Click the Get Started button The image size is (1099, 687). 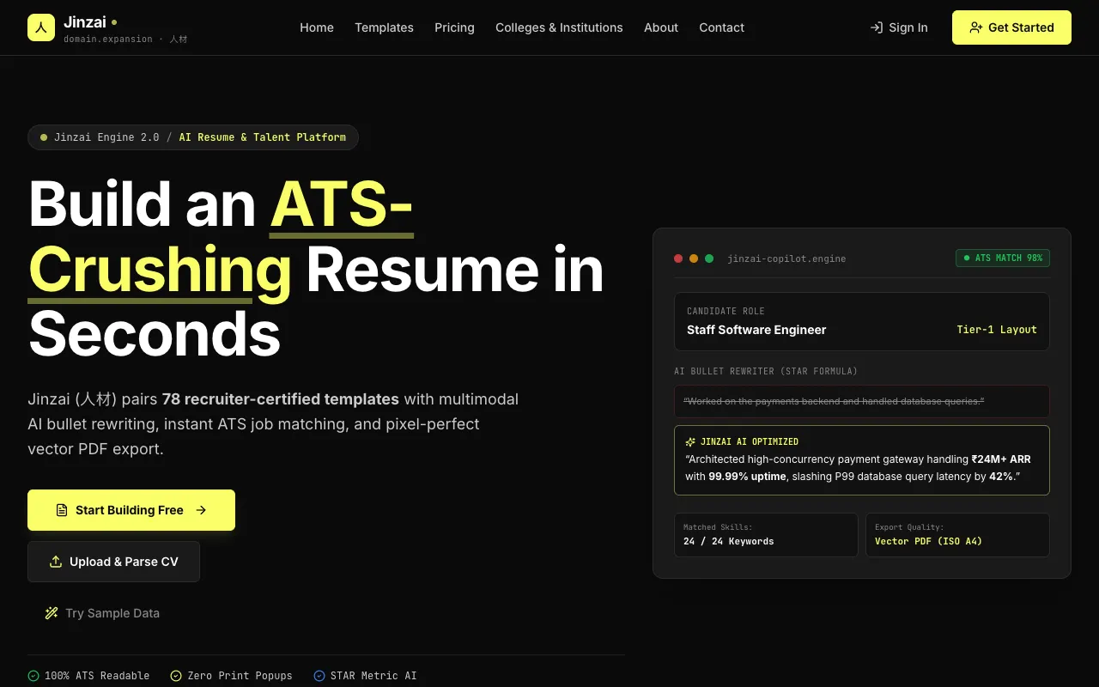[1011, 27]
